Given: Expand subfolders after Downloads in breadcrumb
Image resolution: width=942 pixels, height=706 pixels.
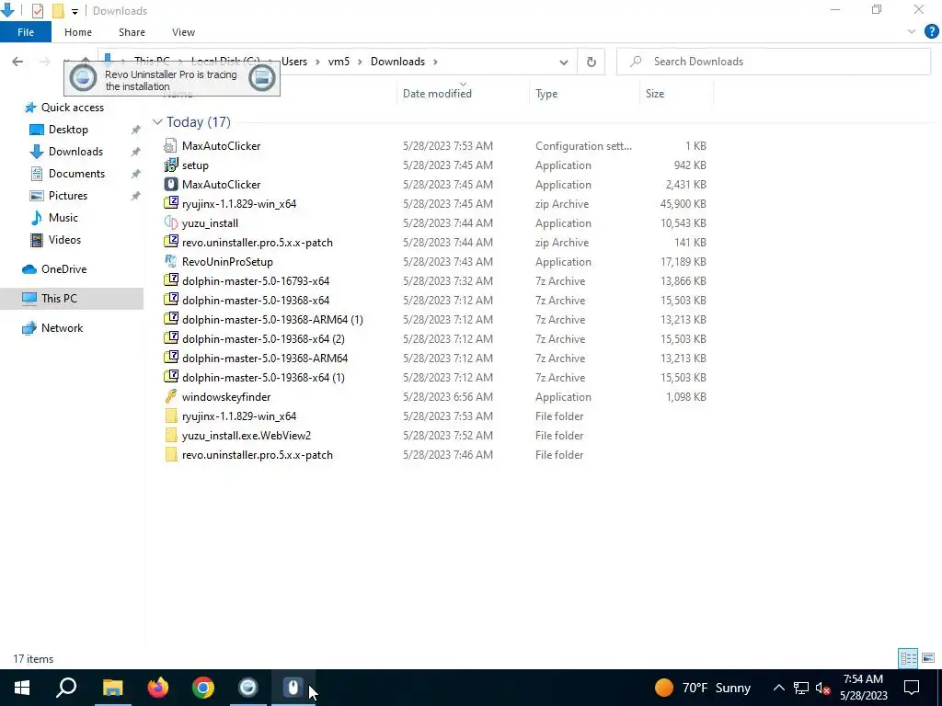Looking at the screenshot, I should pyautogui.click(x=435, y=62).
